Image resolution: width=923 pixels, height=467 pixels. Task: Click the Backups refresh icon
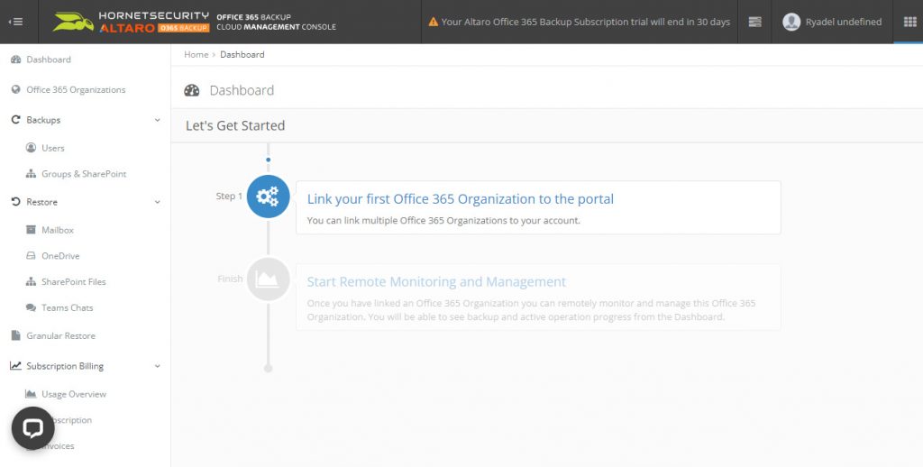[16, 120]
